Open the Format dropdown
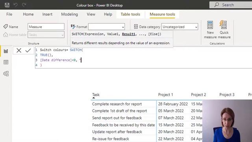252x142 pixels. point(123,27)
